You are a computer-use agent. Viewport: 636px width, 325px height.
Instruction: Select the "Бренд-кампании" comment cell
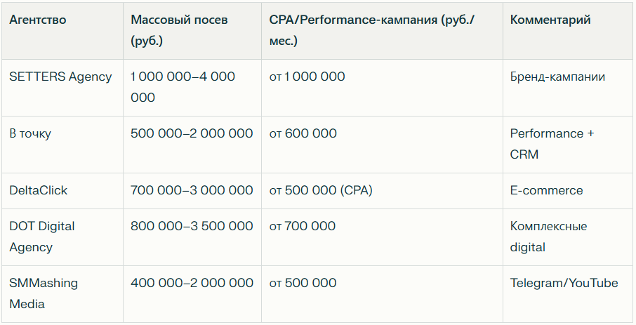coord(557,77)
